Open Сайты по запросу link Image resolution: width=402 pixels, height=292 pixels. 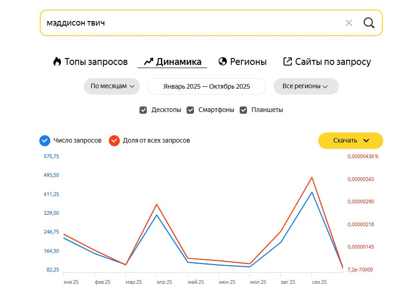coord(332,62)
